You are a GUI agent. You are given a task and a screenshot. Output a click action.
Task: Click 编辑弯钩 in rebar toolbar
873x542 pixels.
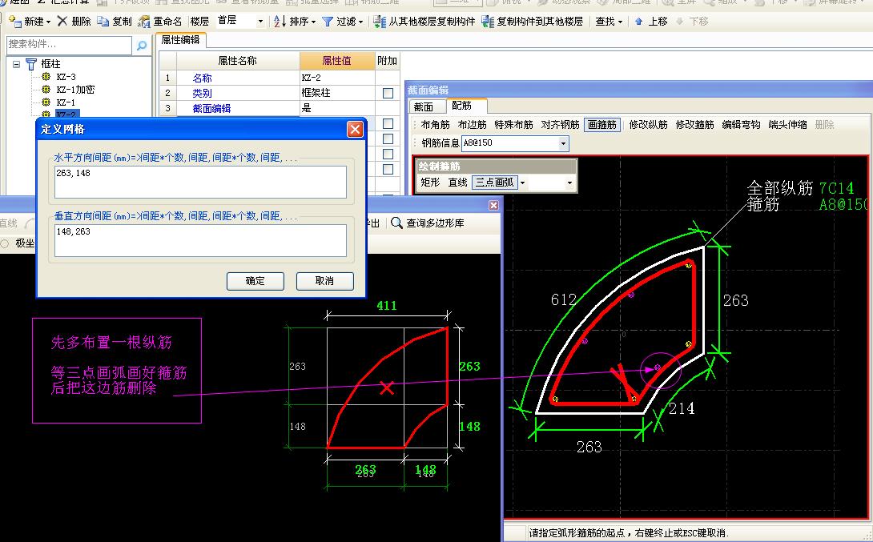[741, 125]
